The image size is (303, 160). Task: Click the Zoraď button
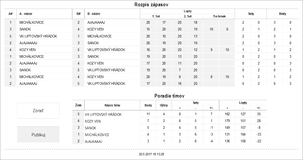tap(38, 111)
